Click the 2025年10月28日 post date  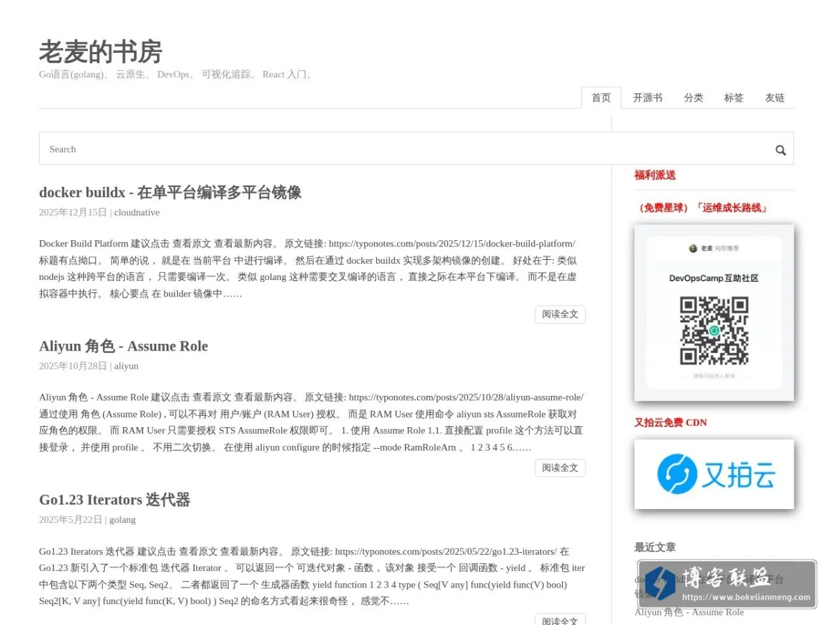[x=73, y=366]
